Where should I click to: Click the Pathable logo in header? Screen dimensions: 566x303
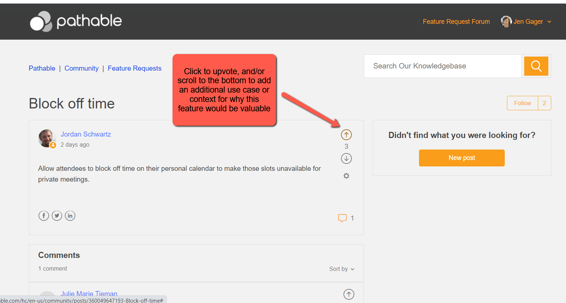pyautogui.click(x=76, y=21)
